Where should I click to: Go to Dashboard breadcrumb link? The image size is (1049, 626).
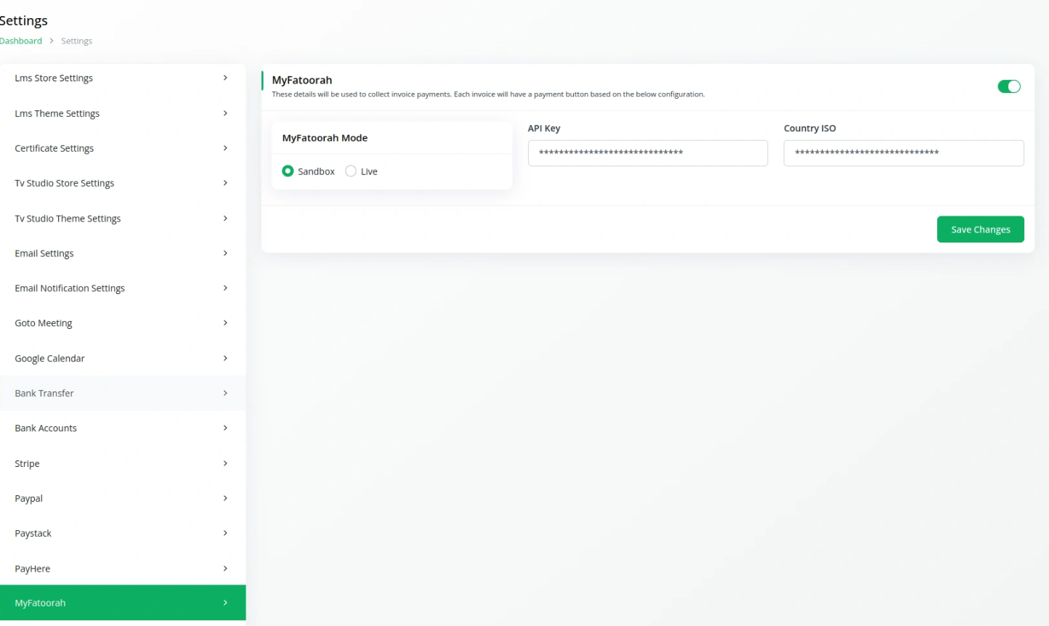coord(21,41)
